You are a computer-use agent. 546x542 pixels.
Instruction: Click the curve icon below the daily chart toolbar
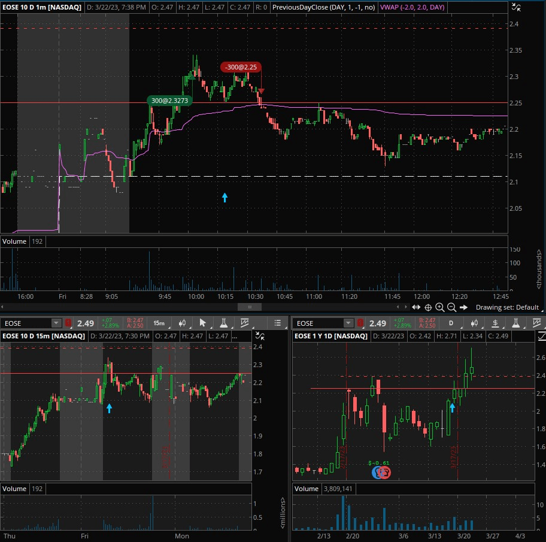click(x=541, y=336)
